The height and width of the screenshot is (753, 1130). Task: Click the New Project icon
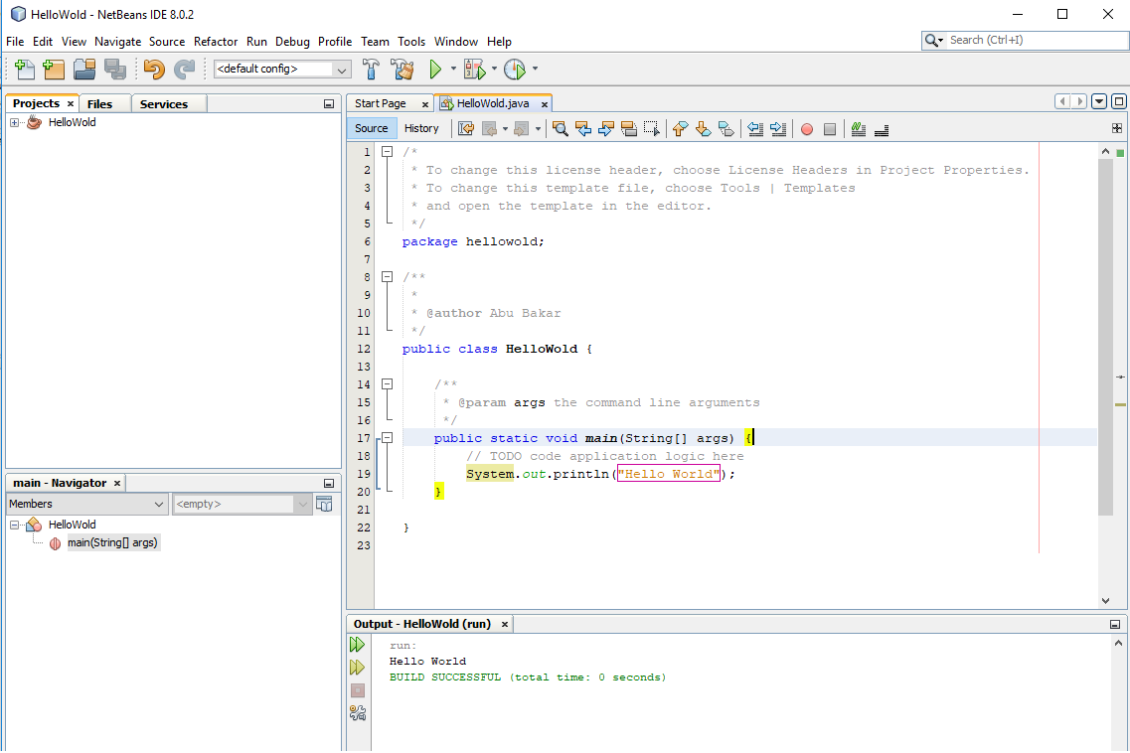(x=54, y=70)
